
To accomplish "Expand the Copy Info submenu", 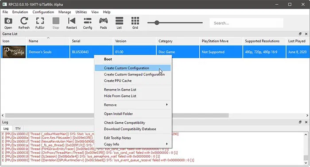I will click(x=133, y=144).
